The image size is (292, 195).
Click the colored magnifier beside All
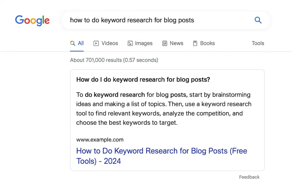click(x=72, y=43)
